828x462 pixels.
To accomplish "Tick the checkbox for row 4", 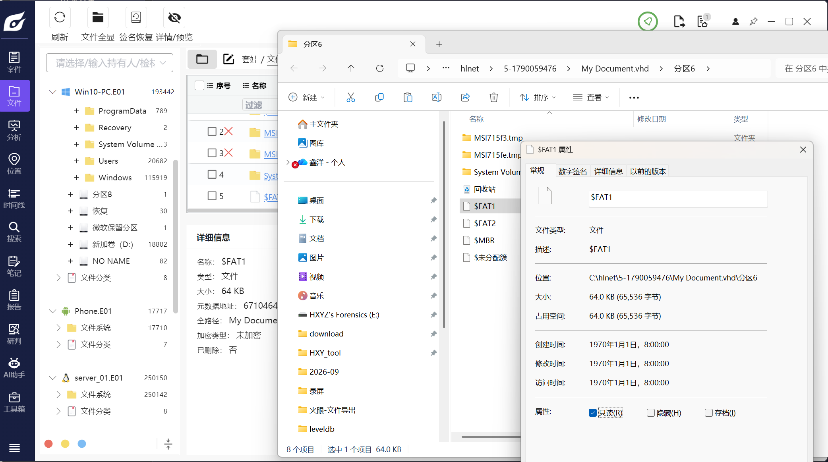I will (212, 174).
